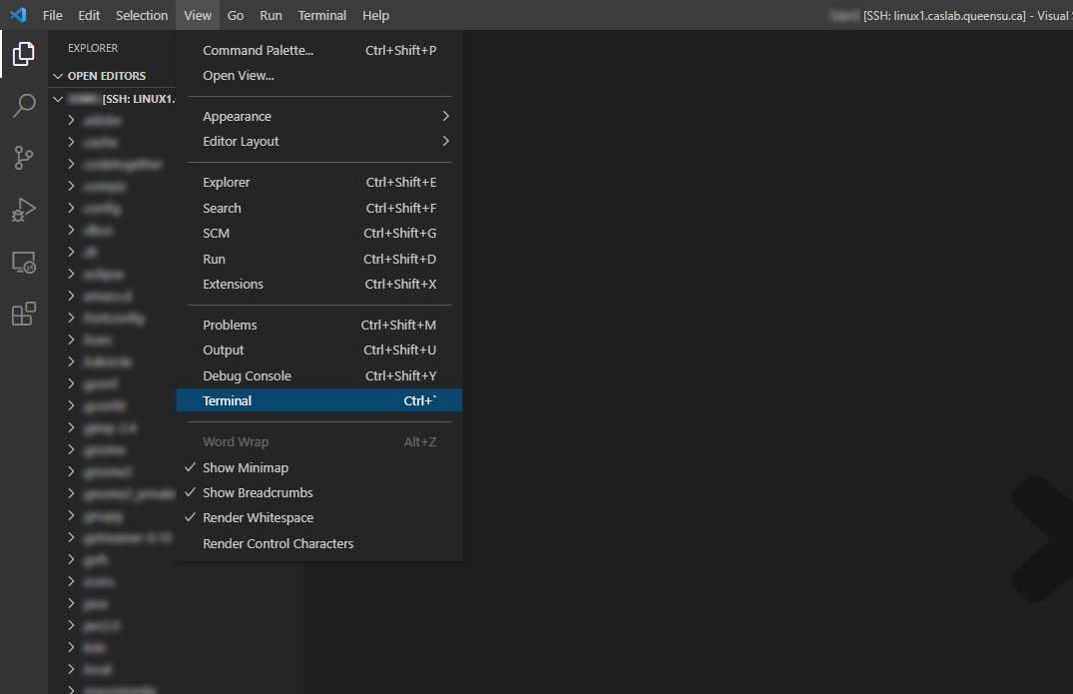Collapse the Open Editors section
The image size is (1073, 694).
click(x=113, y=76)
